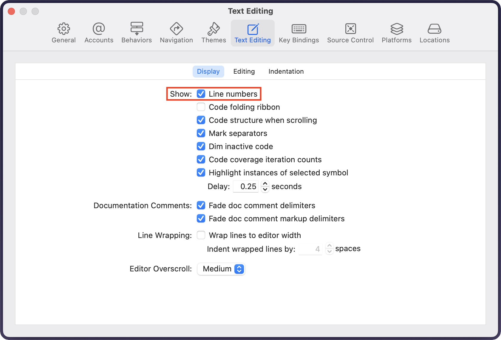Switch to Key Bindings preferences
Screen dimensions: 501x340
click(x=299, y=33)
